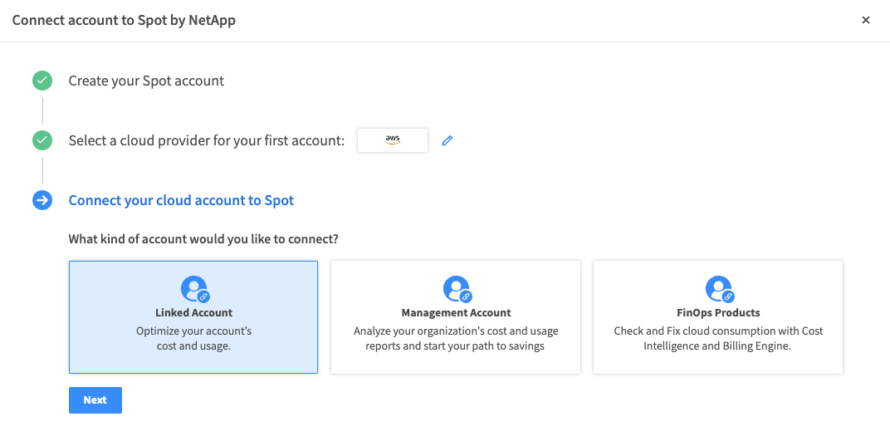The width and height of the screenshot is (890, 436).
Task: Select the FinOps Products user icon
Action: click(x=719, y=289)
